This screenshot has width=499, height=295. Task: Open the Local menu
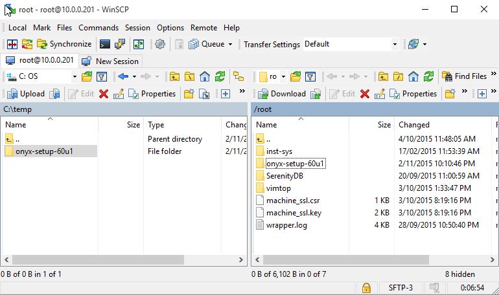click(17, 28)
